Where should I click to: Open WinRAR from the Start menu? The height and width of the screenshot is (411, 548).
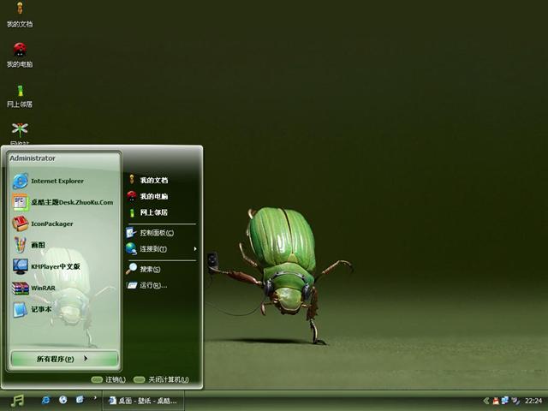pyautogui.click(x=43, y=288)
